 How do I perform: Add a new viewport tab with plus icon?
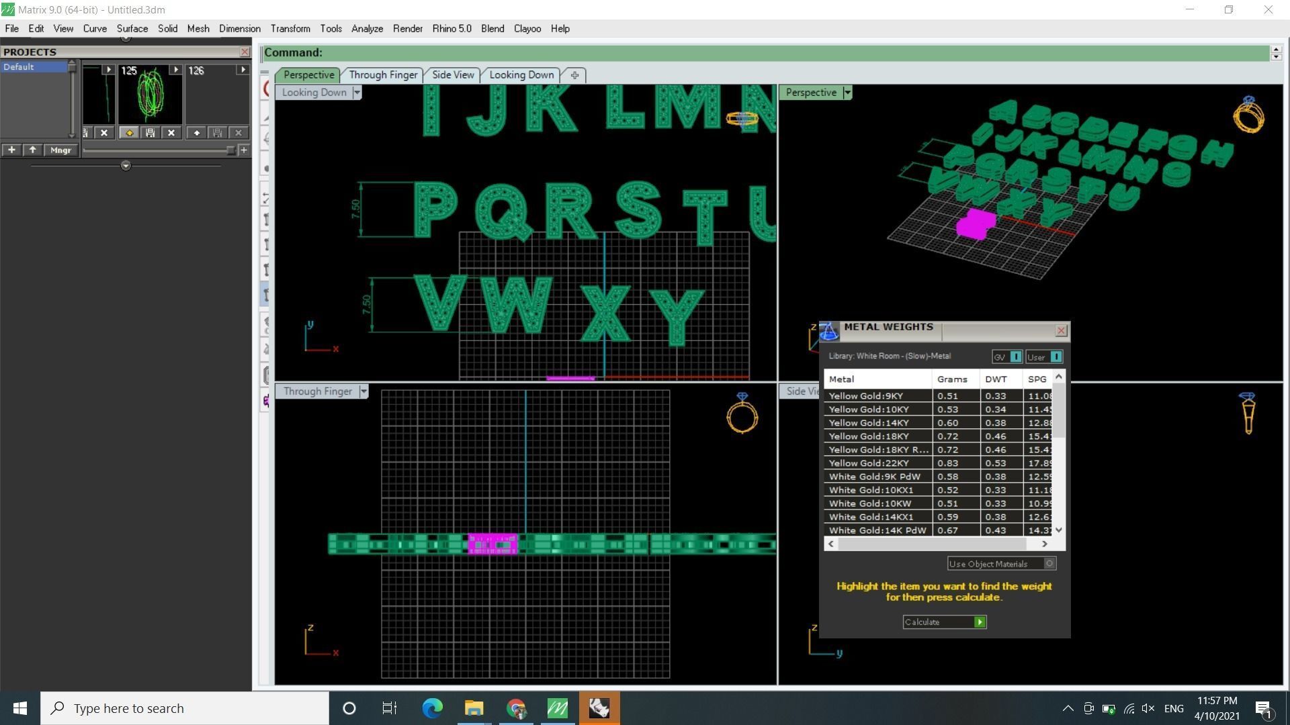574,75
